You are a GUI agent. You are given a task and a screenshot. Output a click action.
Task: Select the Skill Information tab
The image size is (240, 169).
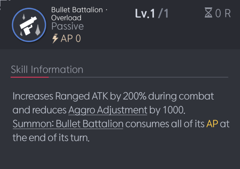47,70
